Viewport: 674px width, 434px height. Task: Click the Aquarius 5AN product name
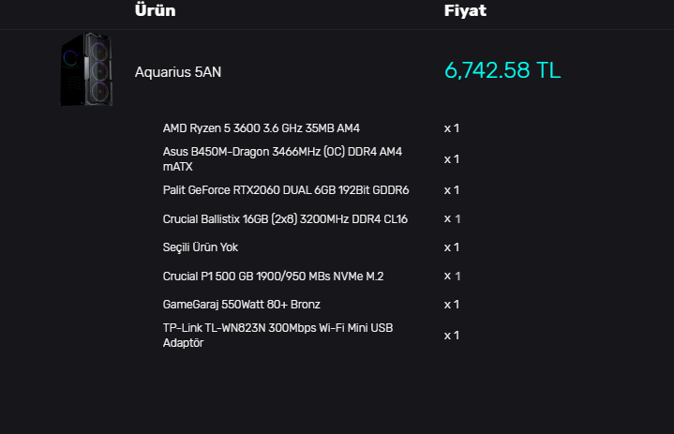178,72
